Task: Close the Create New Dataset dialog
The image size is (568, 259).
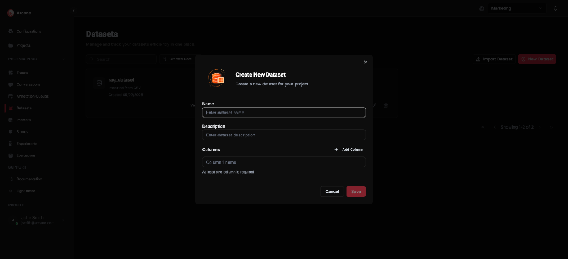Action: coord(366,62)
